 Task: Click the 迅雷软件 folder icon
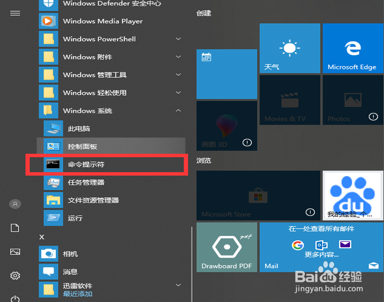pos(49,289)
